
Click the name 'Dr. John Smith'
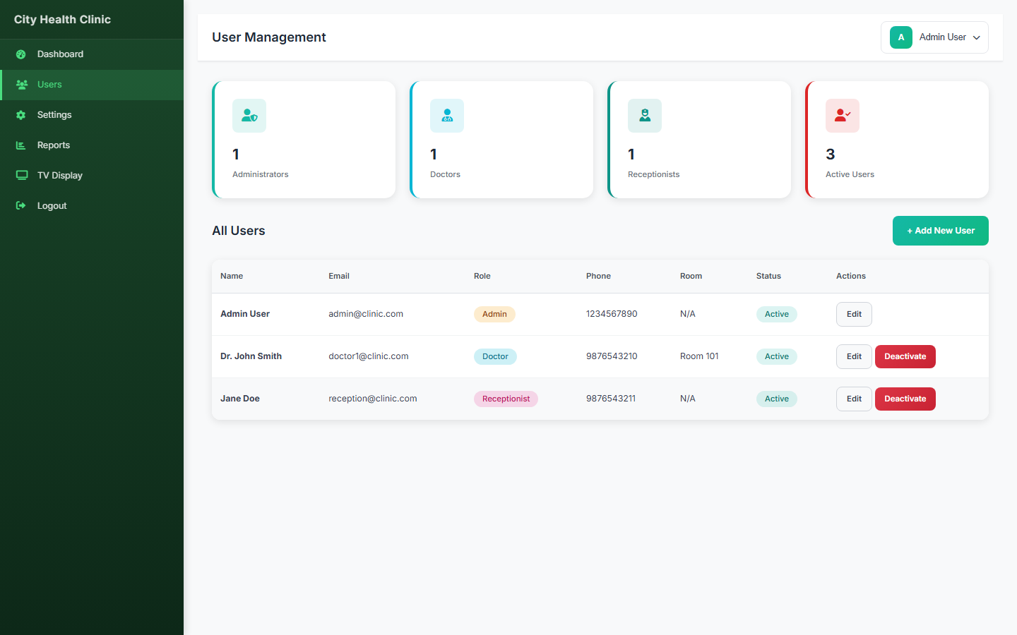click(x=251, y=356)
